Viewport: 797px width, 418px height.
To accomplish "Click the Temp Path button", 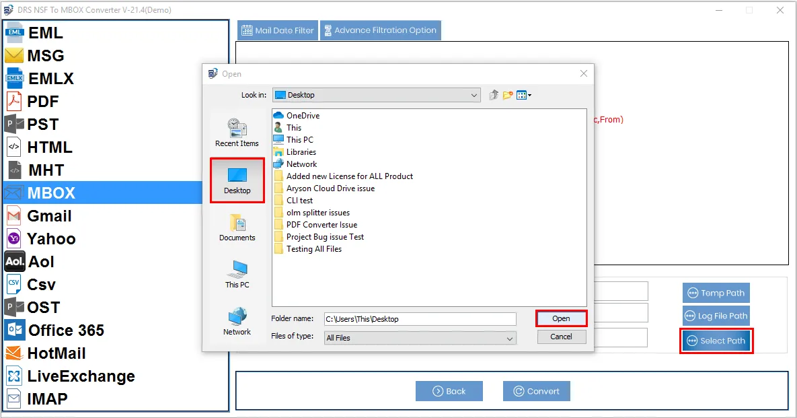I will tap(716, 293).
